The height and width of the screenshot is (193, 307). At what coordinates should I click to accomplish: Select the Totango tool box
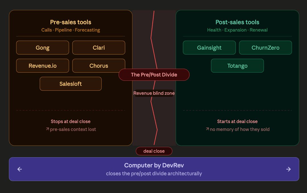click(x=237, y=66)
